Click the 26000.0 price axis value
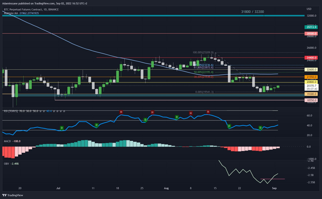Viewport: 322px width, 199px height. [312, 48]
